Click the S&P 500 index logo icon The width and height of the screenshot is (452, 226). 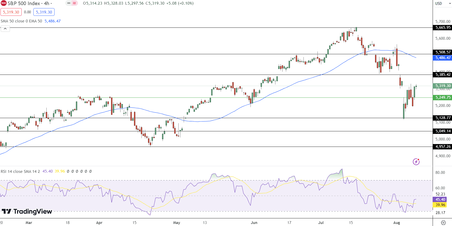[x=4, y=3]
